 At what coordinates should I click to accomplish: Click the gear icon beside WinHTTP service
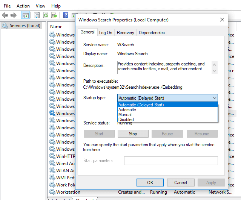(x=52, y=156)
